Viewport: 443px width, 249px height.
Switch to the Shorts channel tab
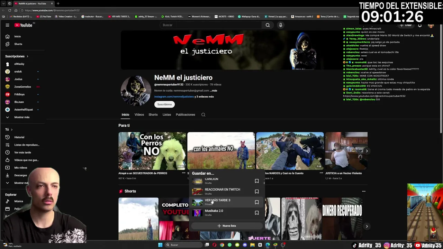click(153, 114)
